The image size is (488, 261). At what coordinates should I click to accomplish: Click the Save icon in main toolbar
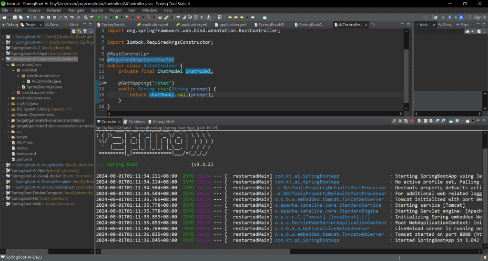pos(14,17)
